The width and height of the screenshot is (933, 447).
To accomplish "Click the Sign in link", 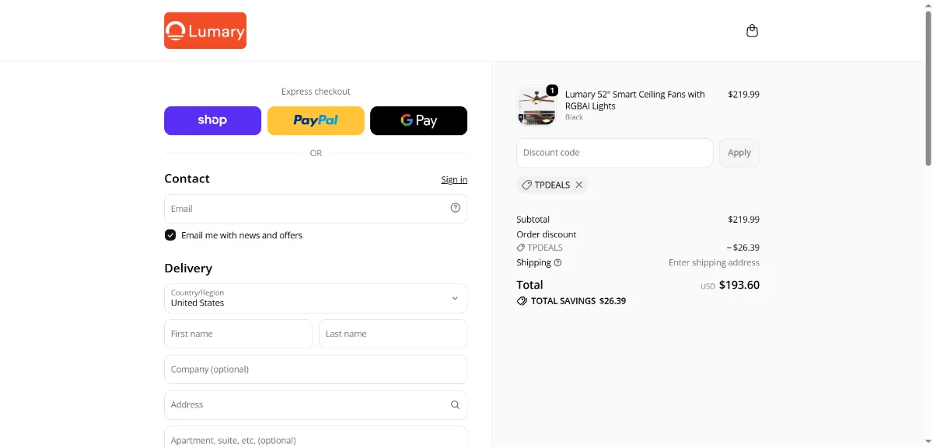I will (x=454, y=179).
